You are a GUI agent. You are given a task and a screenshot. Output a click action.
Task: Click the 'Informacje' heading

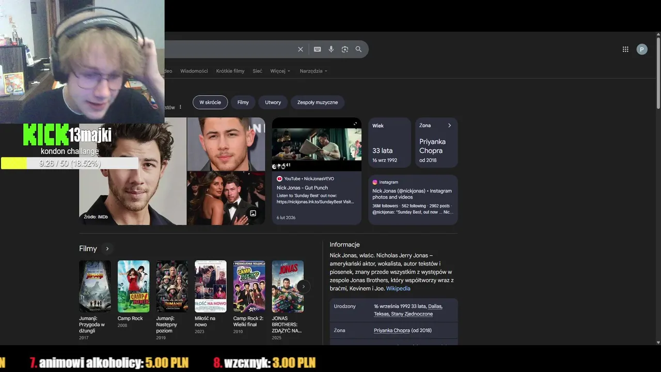coord(345,244)
